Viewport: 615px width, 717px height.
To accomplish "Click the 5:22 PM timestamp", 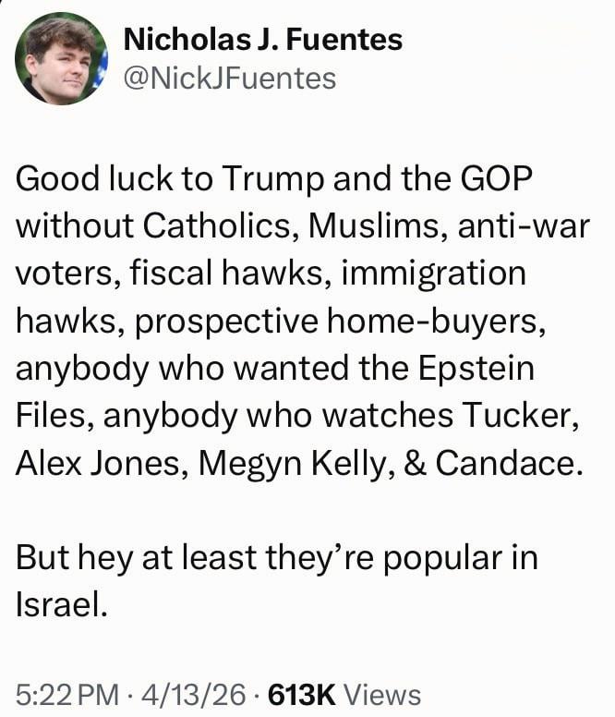I will [x=63, y=694].
